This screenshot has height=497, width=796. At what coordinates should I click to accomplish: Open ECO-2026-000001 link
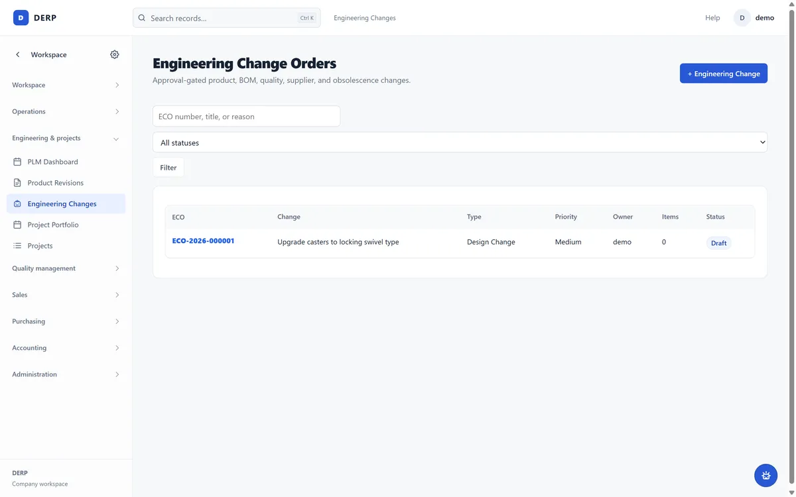pyautogui.click(x=203, y=241)
